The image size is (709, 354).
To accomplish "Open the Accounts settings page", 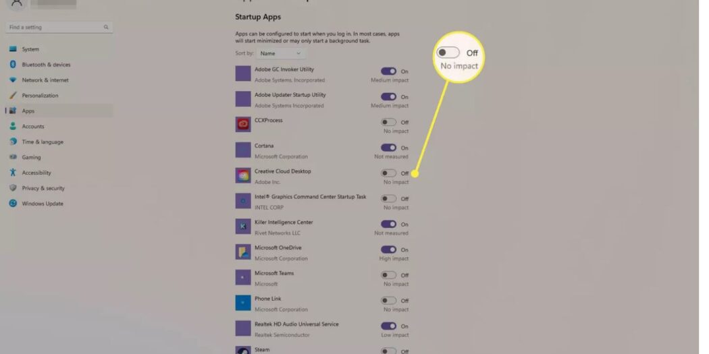I will pos(59,127).
